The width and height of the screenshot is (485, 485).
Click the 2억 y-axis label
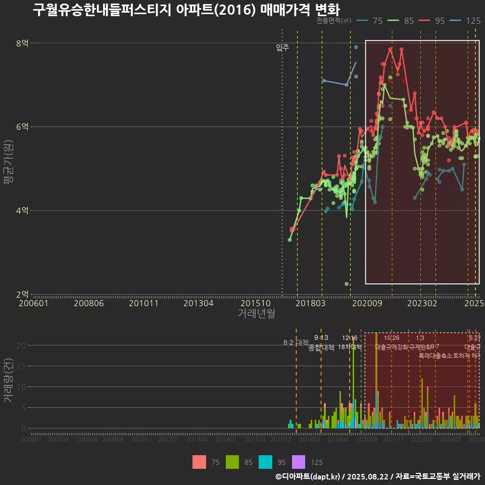pos(22,294)
